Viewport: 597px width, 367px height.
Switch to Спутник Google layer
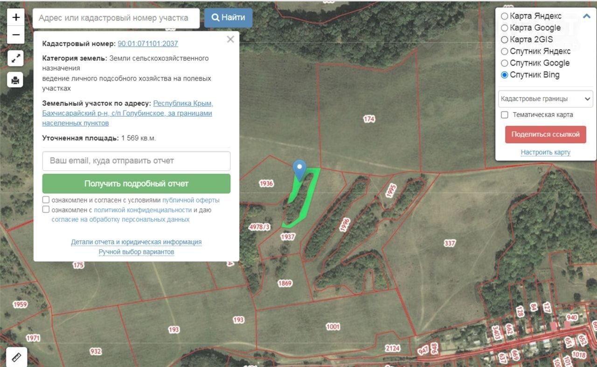tap(504, 63)
